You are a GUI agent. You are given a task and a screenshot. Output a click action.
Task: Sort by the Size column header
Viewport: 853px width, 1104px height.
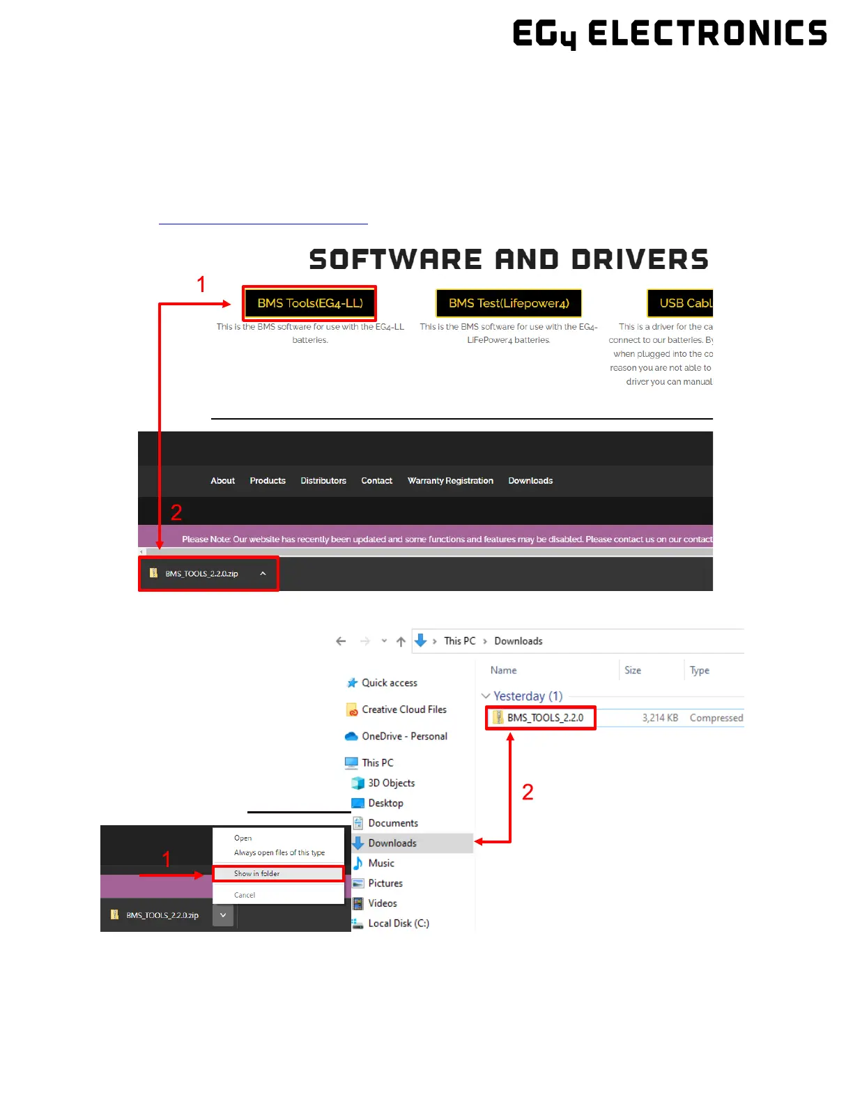[633, 670]
